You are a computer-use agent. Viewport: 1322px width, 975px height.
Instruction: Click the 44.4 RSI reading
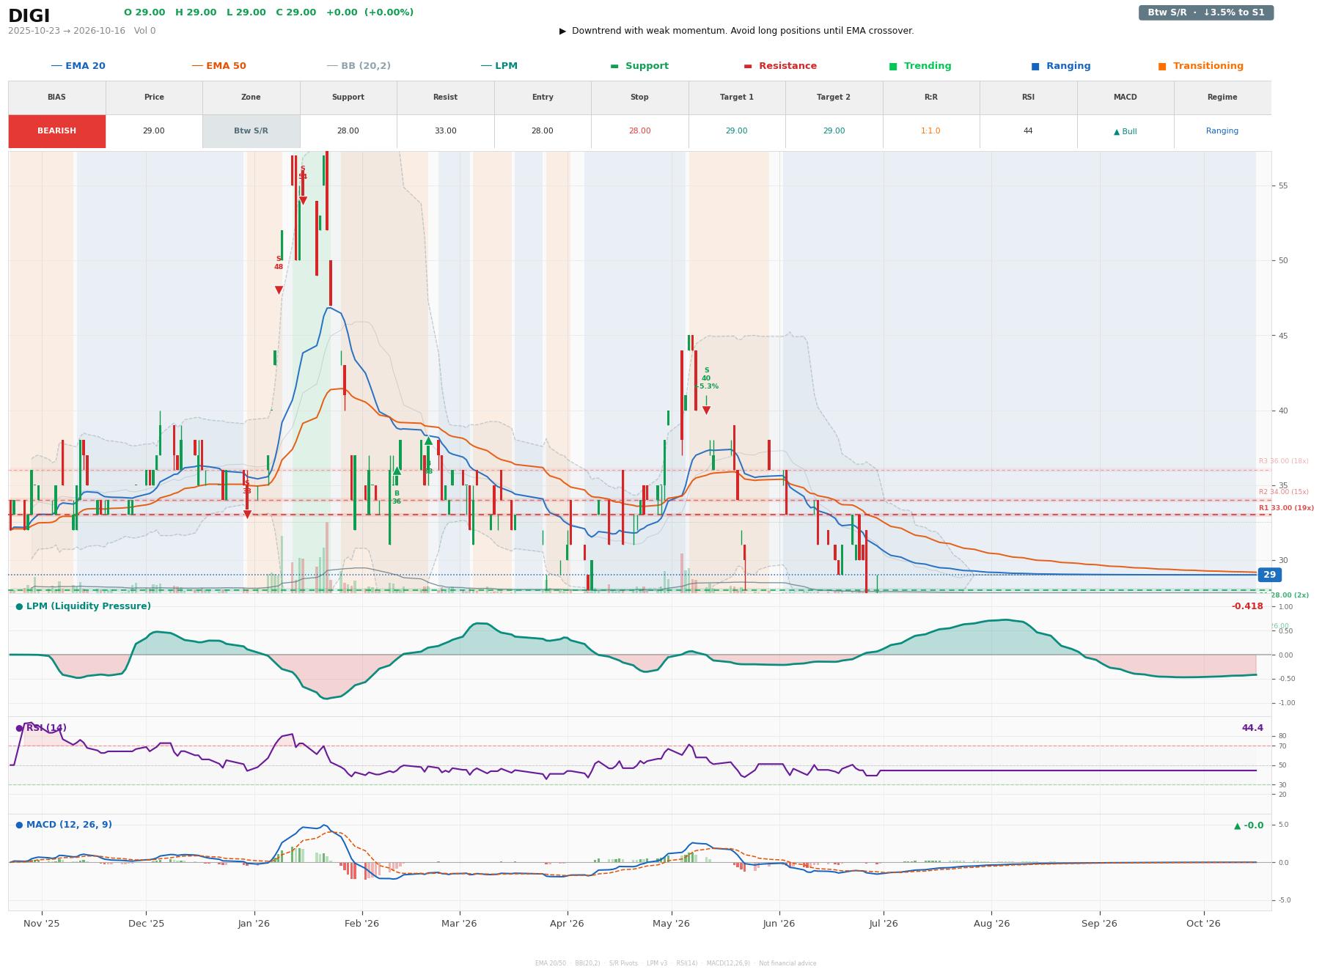point(1252,728)
